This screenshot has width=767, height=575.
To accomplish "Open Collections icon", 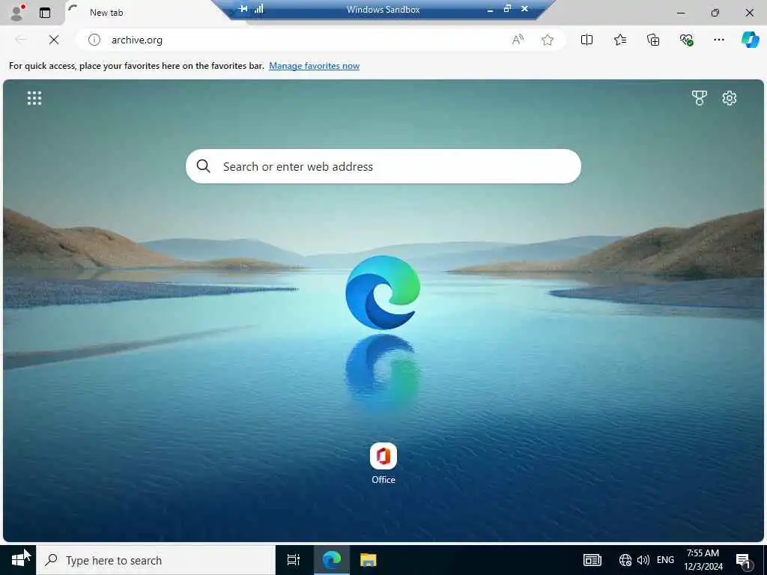I will tap(653, 40).
